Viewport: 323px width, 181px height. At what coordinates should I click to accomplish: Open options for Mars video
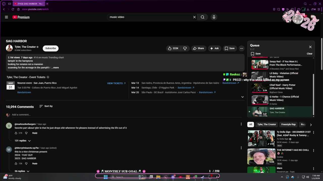pos(314,169)
